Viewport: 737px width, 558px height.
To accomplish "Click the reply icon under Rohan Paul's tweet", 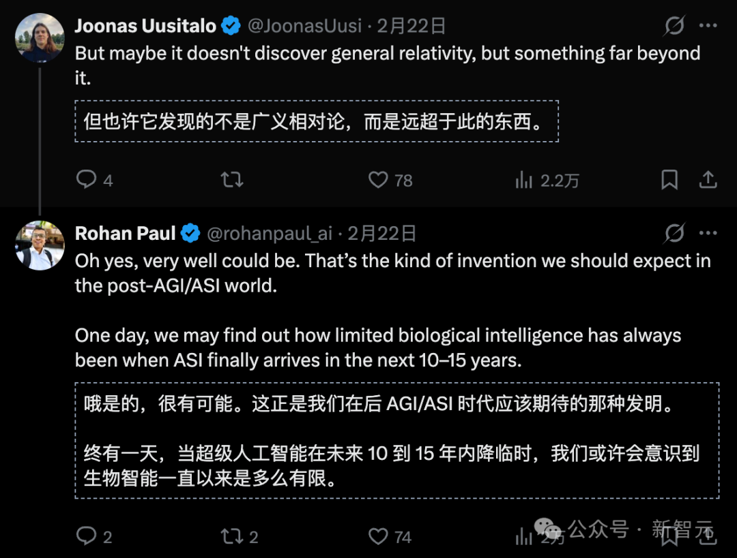I will (87, 536).
